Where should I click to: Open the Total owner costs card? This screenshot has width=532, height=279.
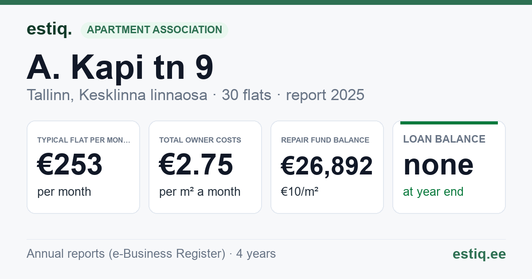point(205,167)
